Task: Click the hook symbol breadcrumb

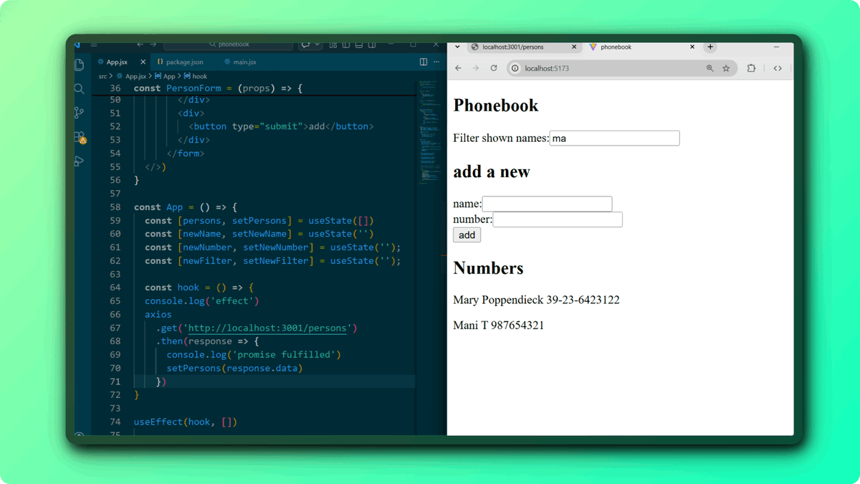Action: [x=199, y=76]
